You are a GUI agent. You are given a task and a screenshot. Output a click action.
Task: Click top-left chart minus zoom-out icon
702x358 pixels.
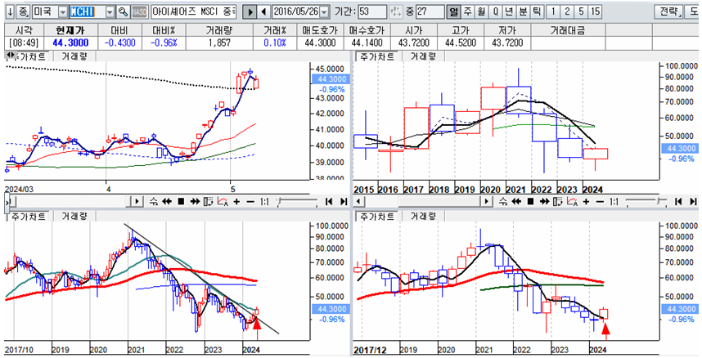click(x=250, y=201)
